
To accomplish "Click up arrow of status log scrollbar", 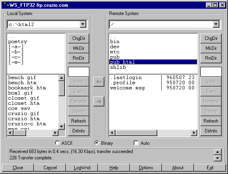I will pyautogui.click(x=218, y=152).
